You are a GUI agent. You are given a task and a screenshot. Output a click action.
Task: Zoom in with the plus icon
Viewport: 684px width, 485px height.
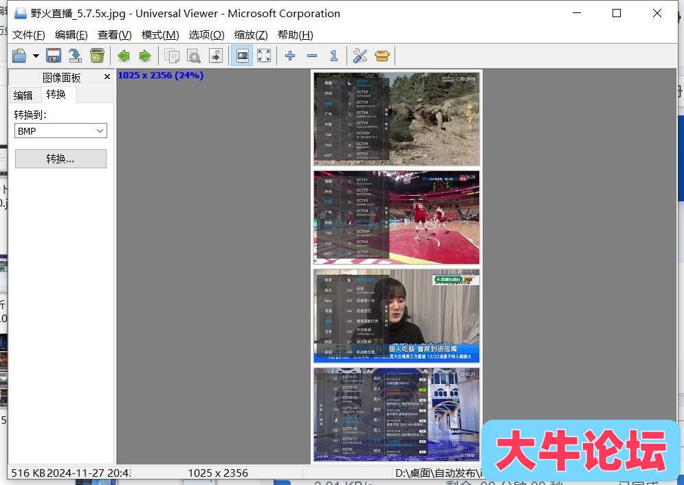tap(290, 56)
